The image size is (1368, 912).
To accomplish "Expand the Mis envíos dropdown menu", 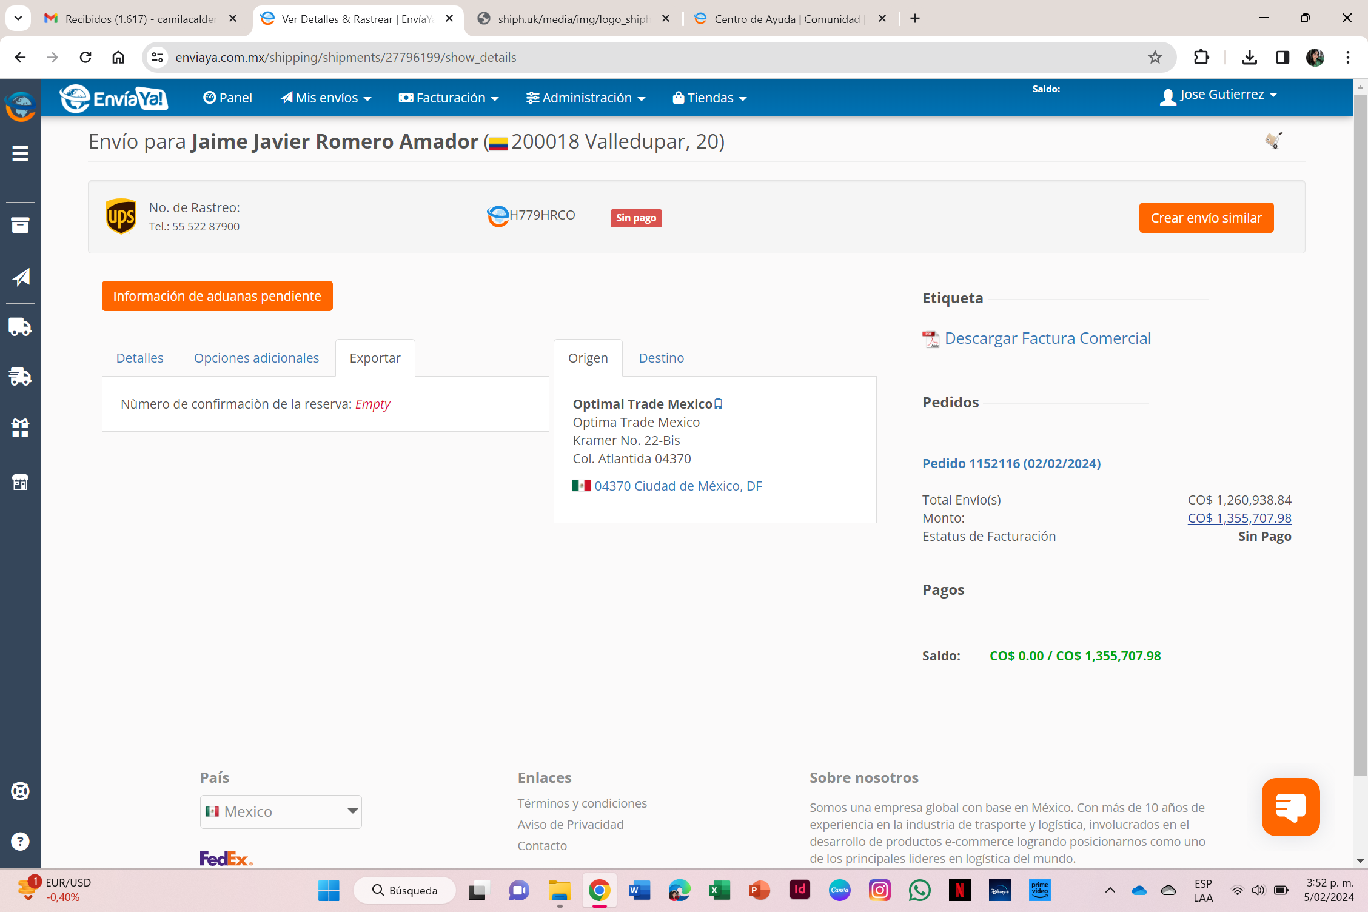I will 326,98.
